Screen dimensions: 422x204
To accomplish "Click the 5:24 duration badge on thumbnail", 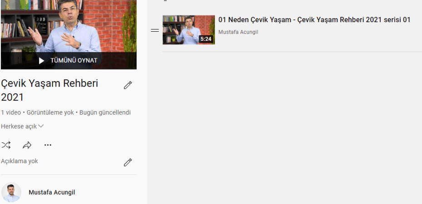I will tap(206, 39).
